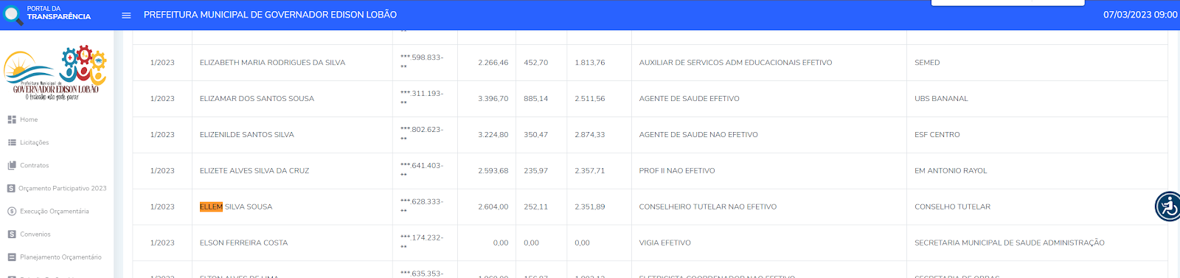
Task: Click role Prof II Nao Efetivo
Action: [x=677, y=171]
